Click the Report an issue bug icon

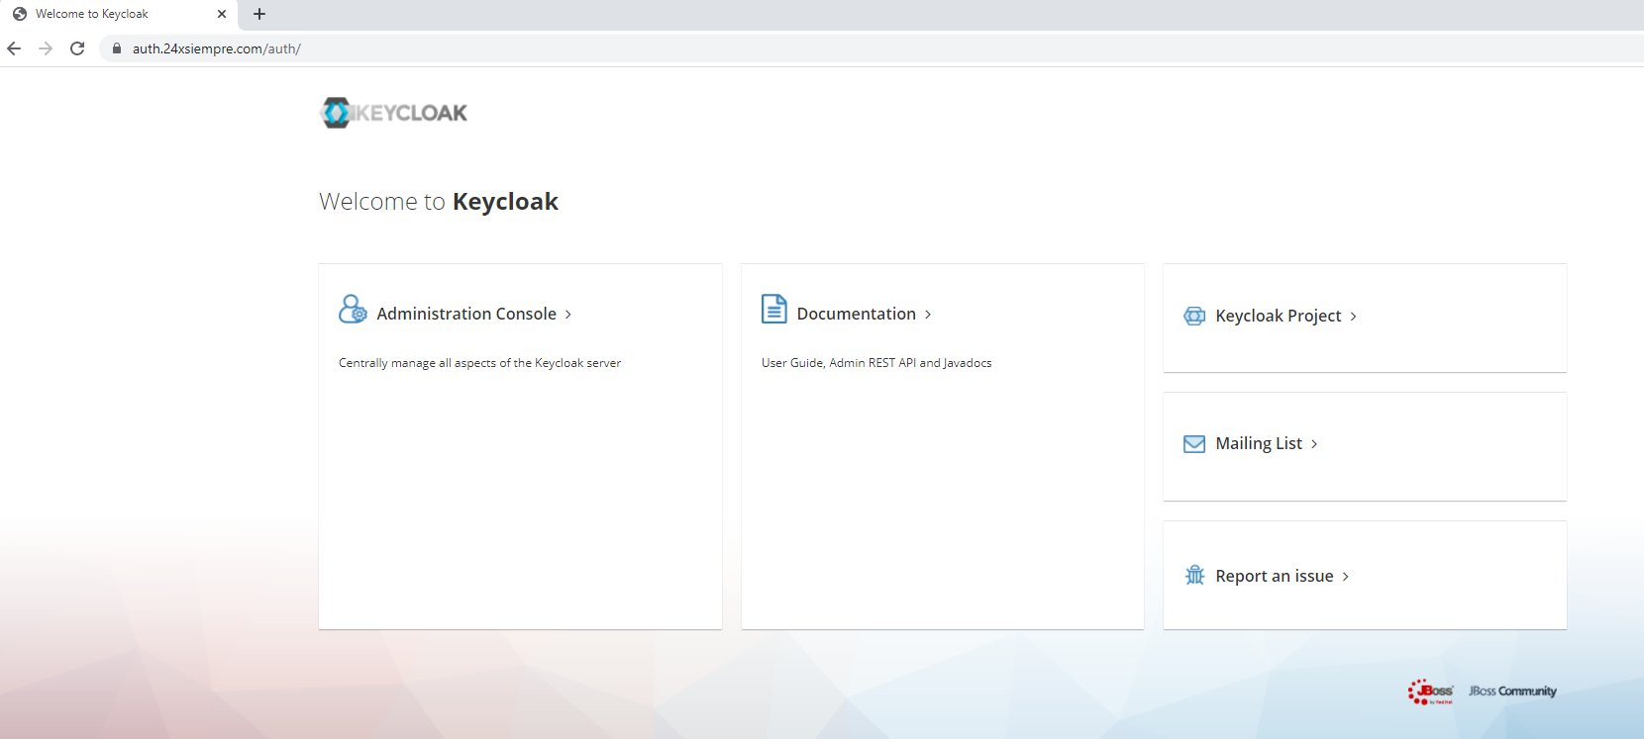pos(1194,575)
